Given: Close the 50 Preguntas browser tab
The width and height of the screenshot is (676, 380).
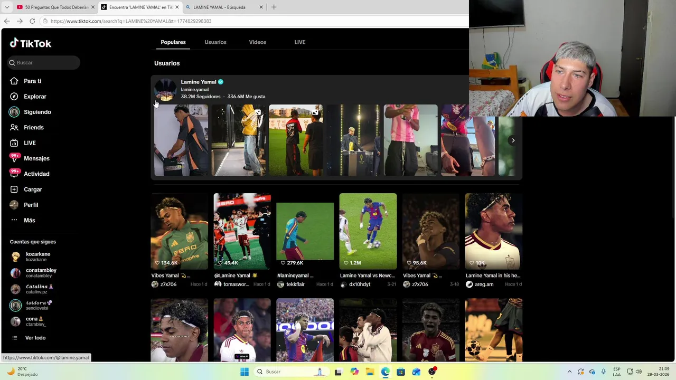Looking at the screenshot, I should pyautogui.click(x=92, y=7).
